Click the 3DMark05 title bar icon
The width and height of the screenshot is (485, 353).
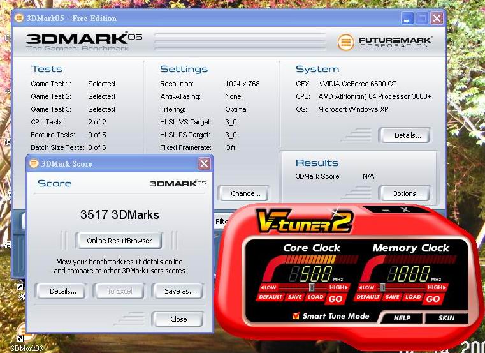click(x=19, y=18)
